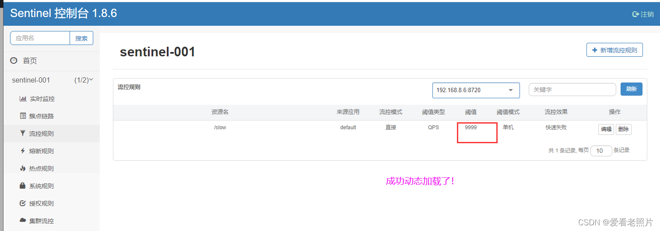Click the 直接 流控模式 cell
Image resolution: width=660 pixels, height=231 pixels.
pos(391,128)
